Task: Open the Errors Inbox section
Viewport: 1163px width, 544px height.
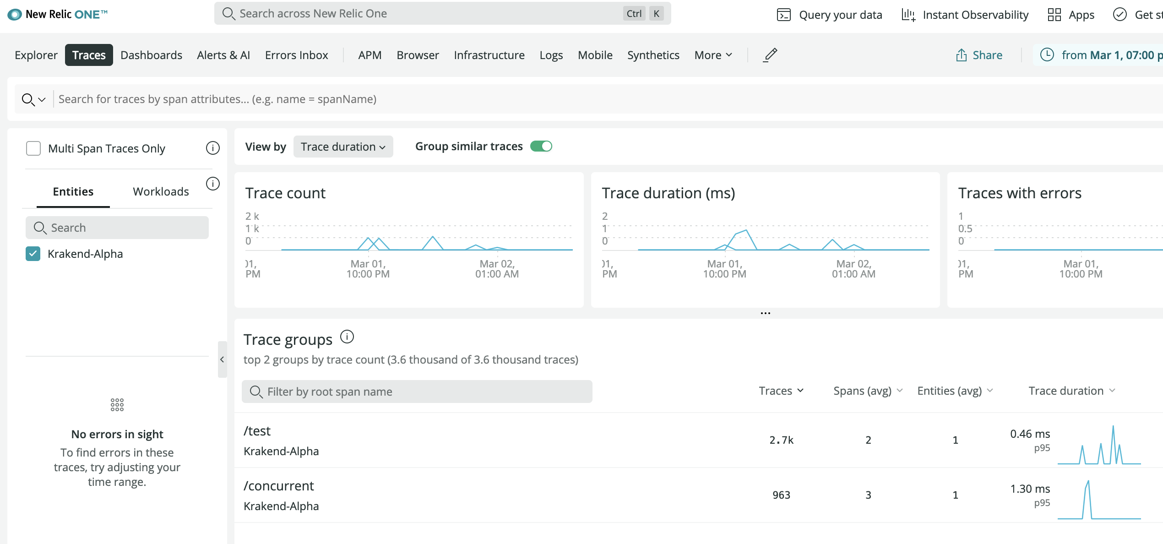Action: click(x=296, y=54)
